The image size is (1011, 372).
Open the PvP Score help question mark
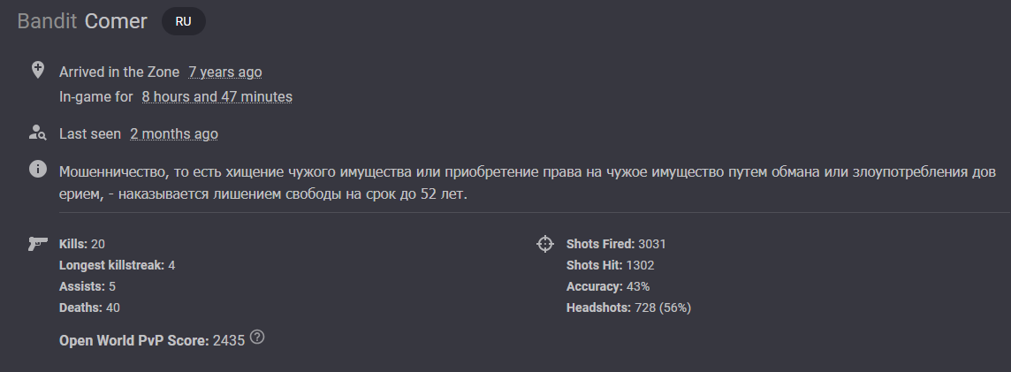click(256, 337)
